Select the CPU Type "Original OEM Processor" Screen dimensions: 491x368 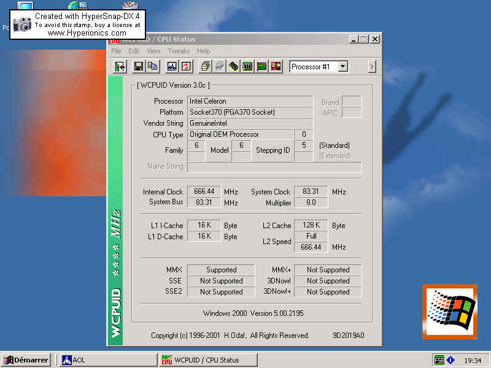[241, 134]
